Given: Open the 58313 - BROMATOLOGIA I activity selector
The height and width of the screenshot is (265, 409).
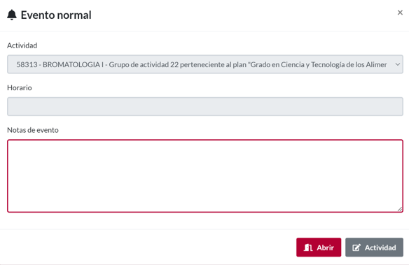Looking at the screenshot, I should click(205, 64).
